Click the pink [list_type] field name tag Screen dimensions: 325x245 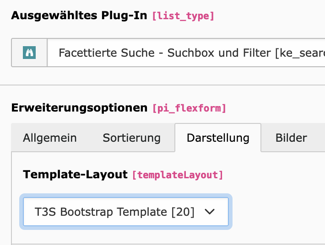point(183,16)
